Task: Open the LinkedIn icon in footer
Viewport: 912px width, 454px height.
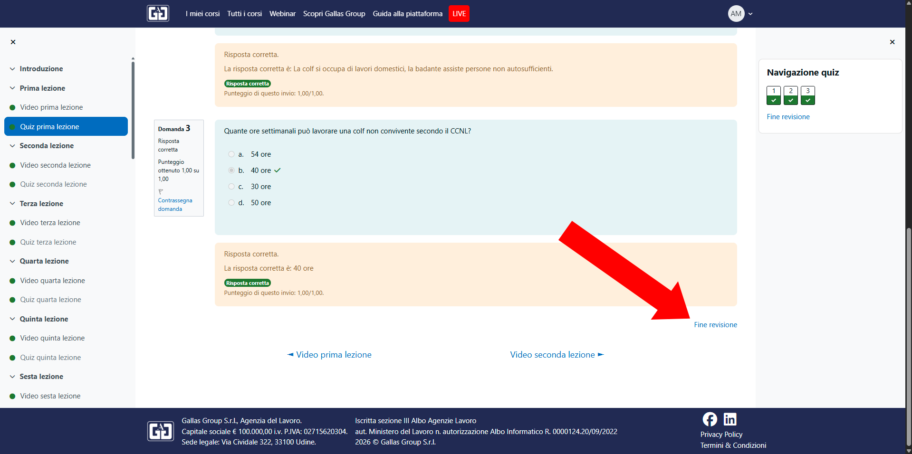Action: (730, 419)
